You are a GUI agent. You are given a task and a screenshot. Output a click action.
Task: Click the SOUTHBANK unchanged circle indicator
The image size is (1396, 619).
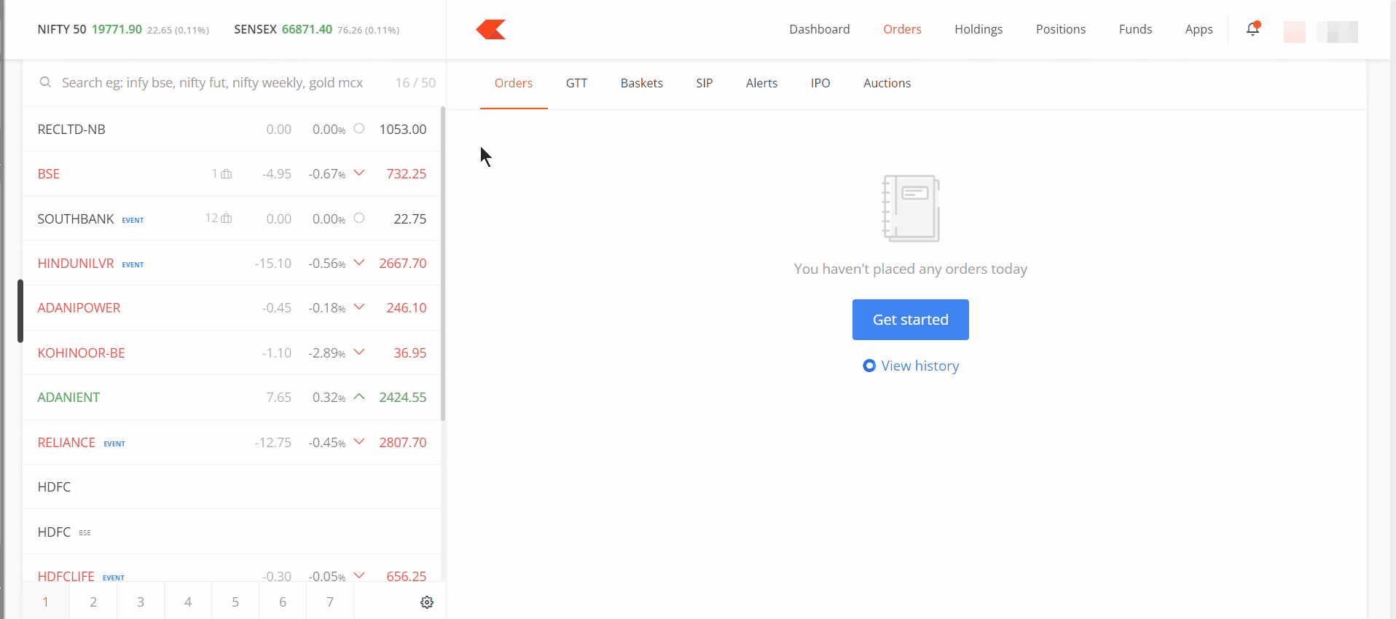coord(359,218)
